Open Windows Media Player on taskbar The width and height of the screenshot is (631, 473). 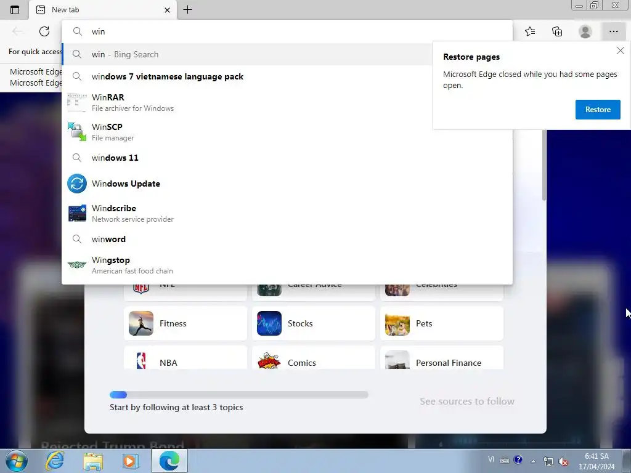pos(129,461)
